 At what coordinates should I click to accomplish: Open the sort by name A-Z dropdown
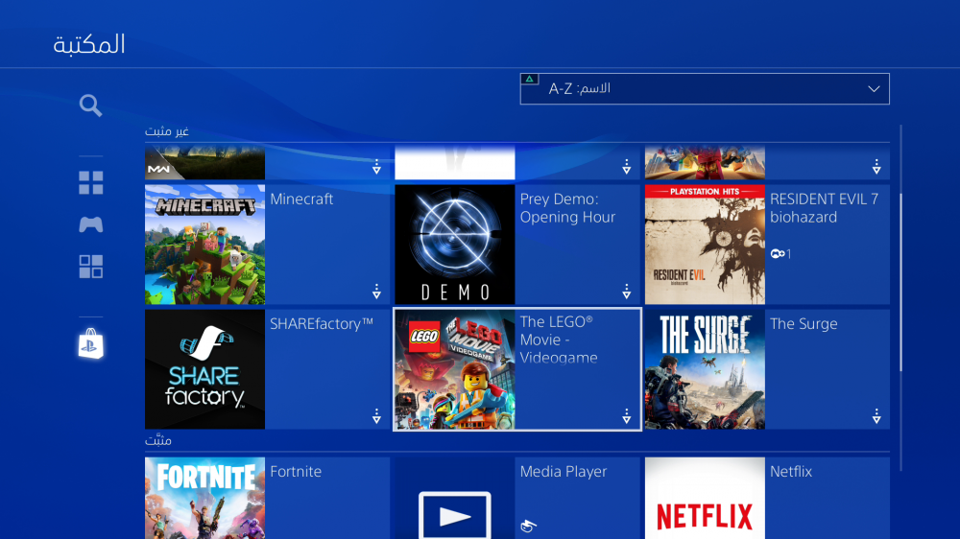click(705, 88)
